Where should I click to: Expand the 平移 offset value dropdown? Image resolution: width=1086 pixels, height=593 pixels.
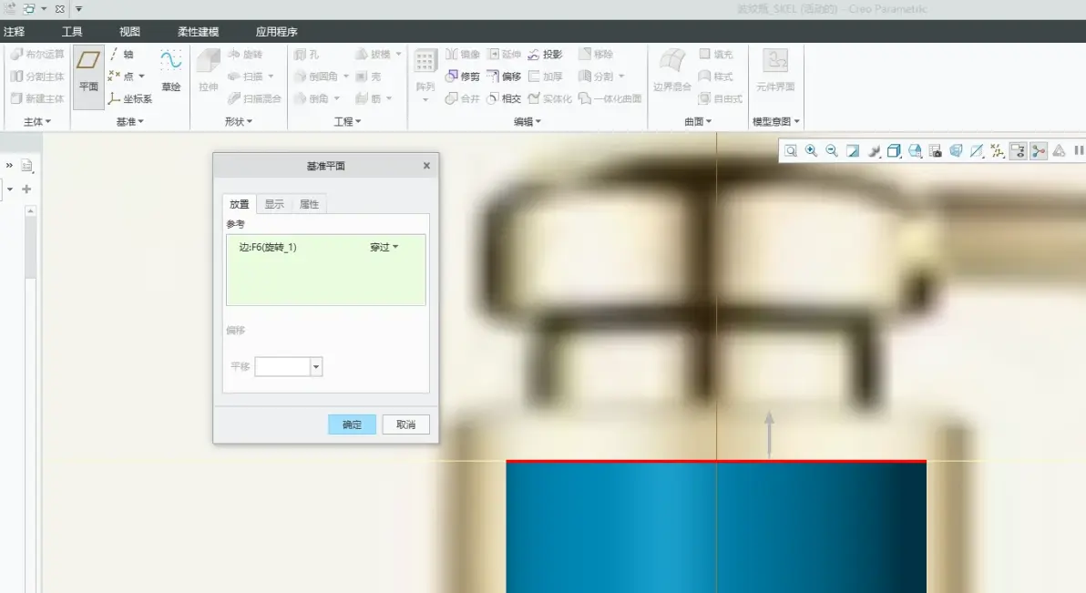coord(316,366)
